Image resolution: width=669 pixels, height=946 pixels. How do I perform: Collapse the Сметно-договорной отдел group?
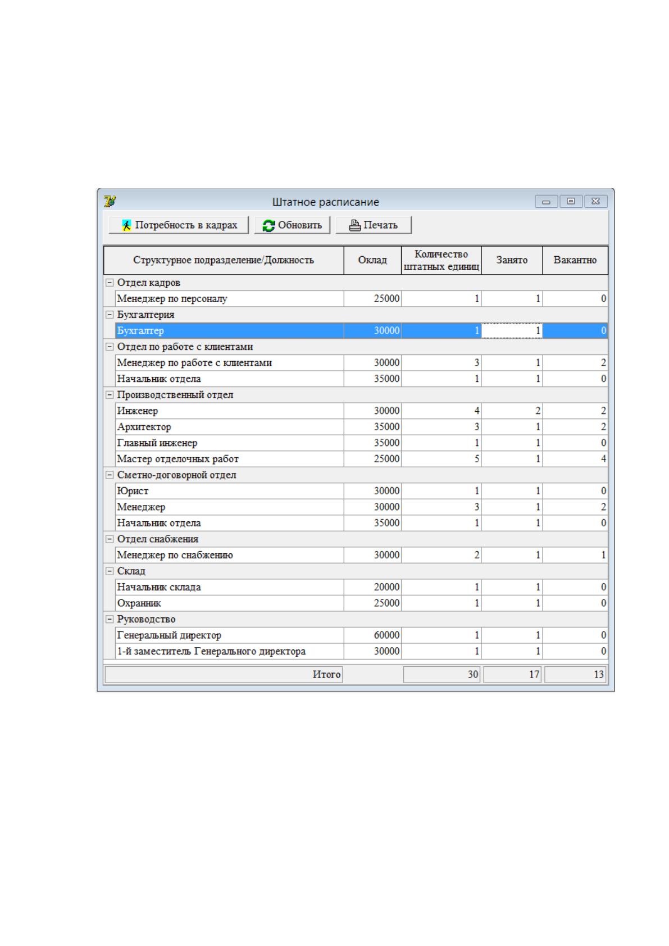(x=110, y=475)
